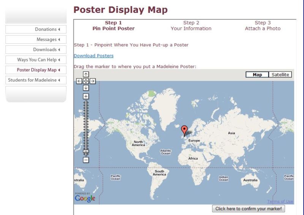Pan the map left with the arrow
Screen dimensions: 304x215
coord(79,81)
